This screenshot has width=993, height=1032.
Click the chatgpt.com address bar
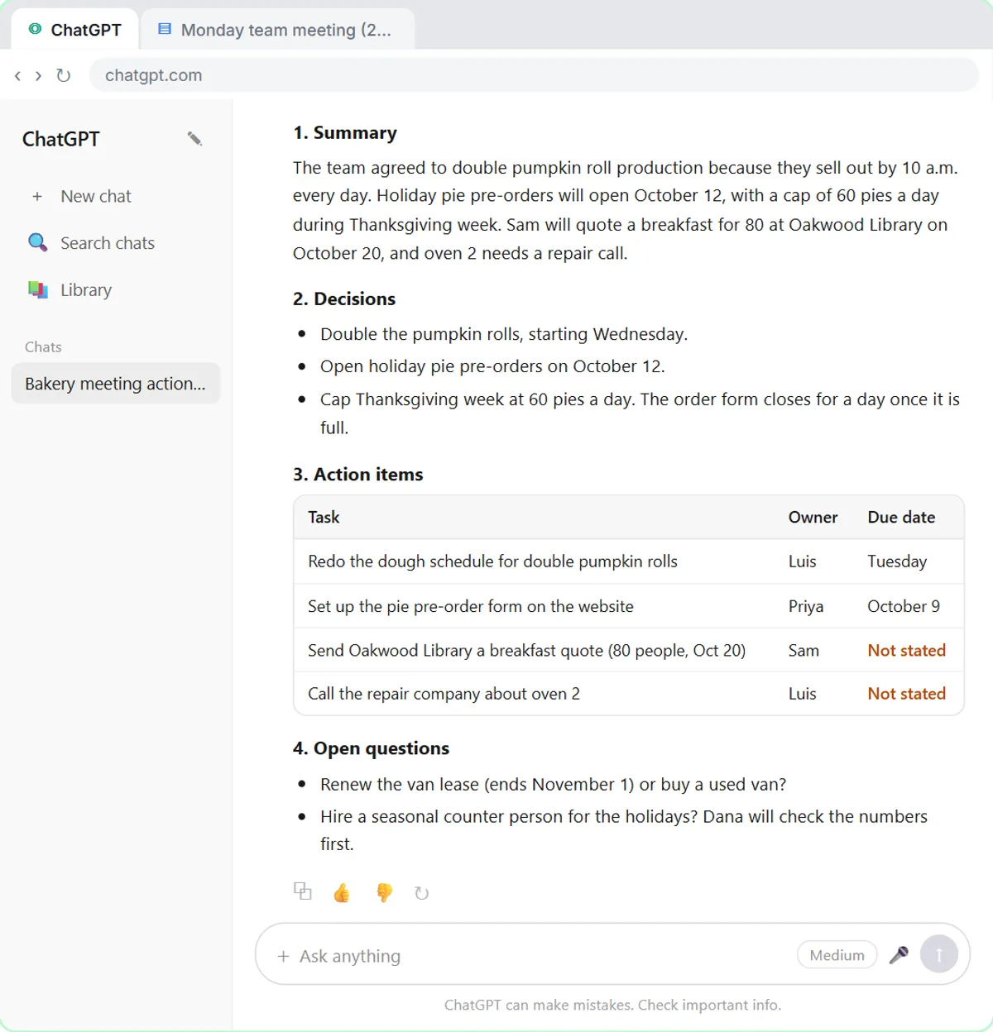pos(534,75)
